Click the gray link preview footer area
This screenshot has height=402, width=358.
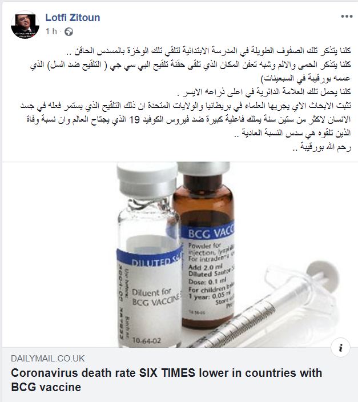click(x=180, y=375)
